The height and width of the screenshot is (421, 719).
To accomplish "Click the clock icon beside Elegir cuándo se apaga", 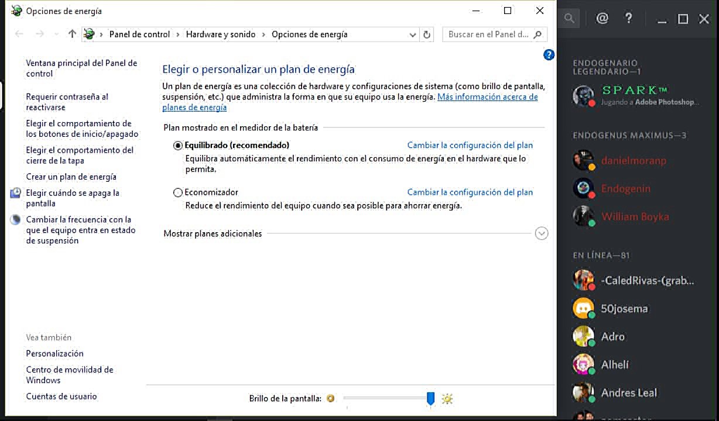I will click(x=16, y=193).
